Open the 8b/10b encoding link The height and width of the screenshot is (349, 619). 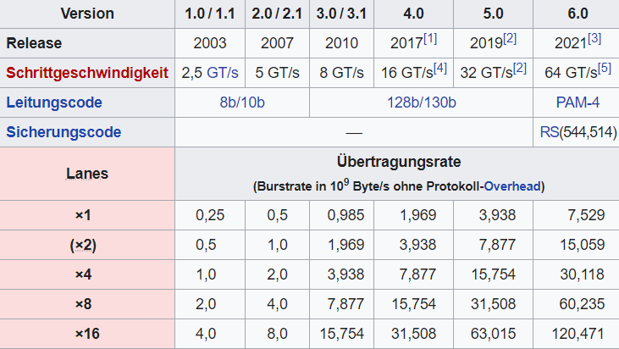point(242,102)
